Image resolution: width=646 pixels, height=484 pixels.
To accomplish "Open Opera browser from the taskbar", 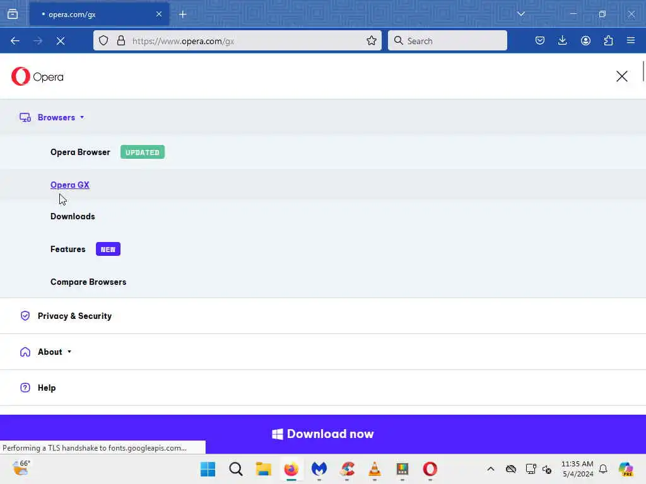I will tap(430, 469).
